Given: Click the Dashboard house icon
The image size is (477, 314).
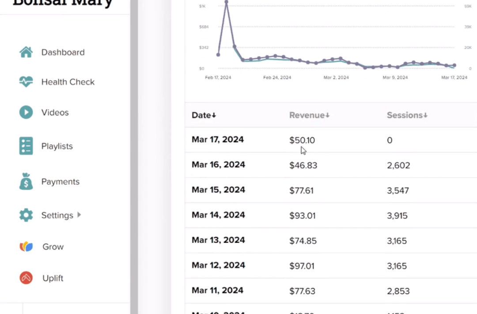Looking at the screenshot, I should [x=26, y=52].
